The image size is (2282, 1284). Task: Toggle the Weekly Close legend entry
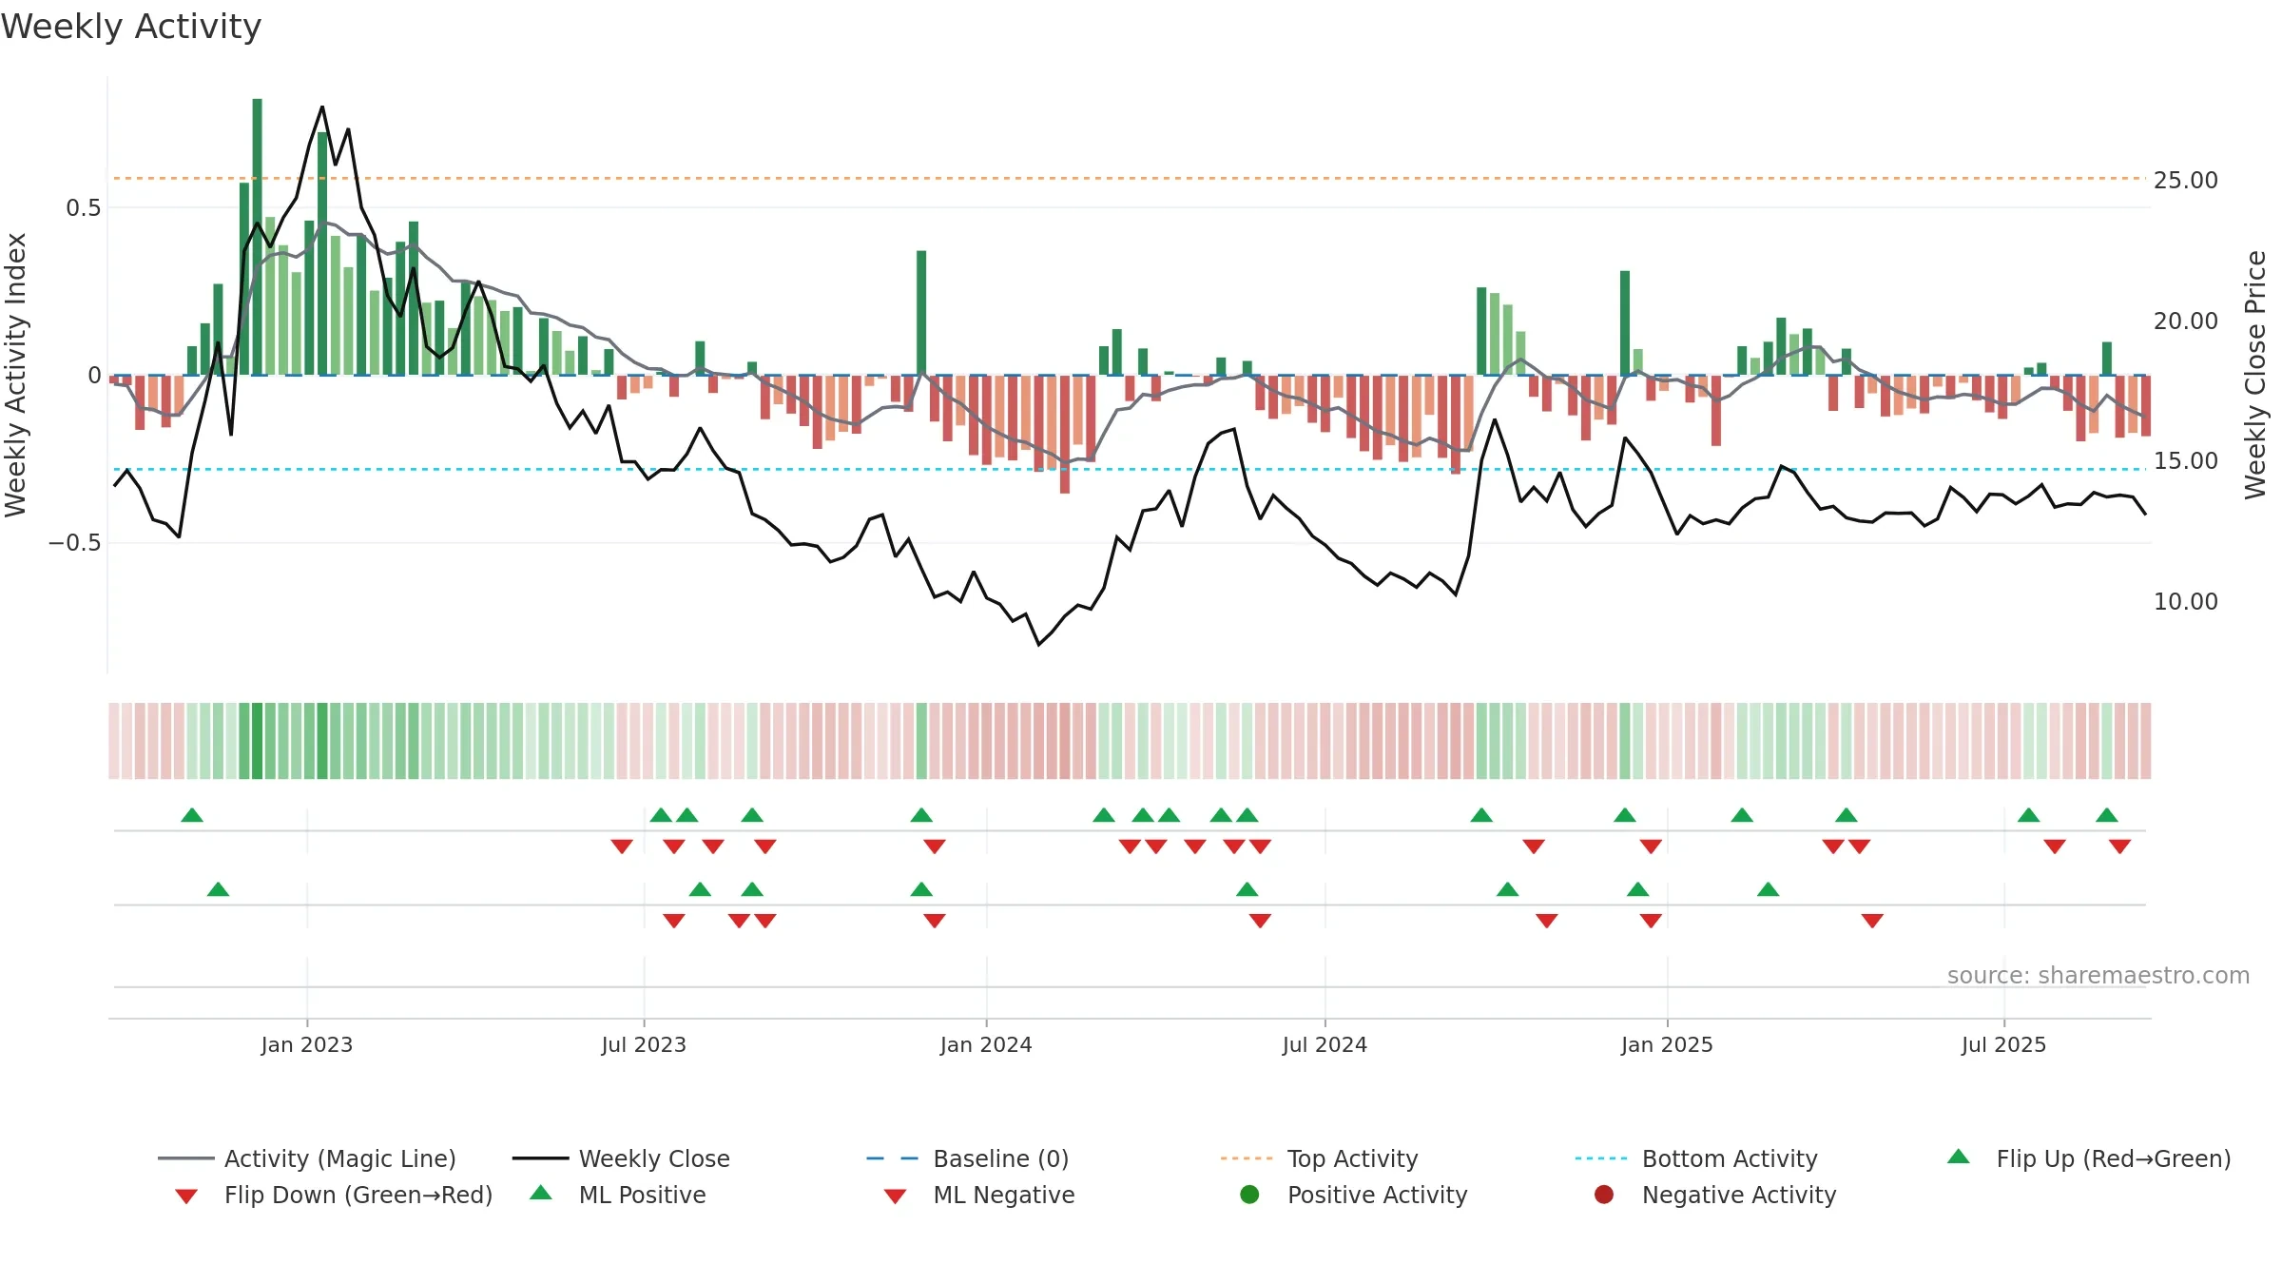[x=621, y=1158]
